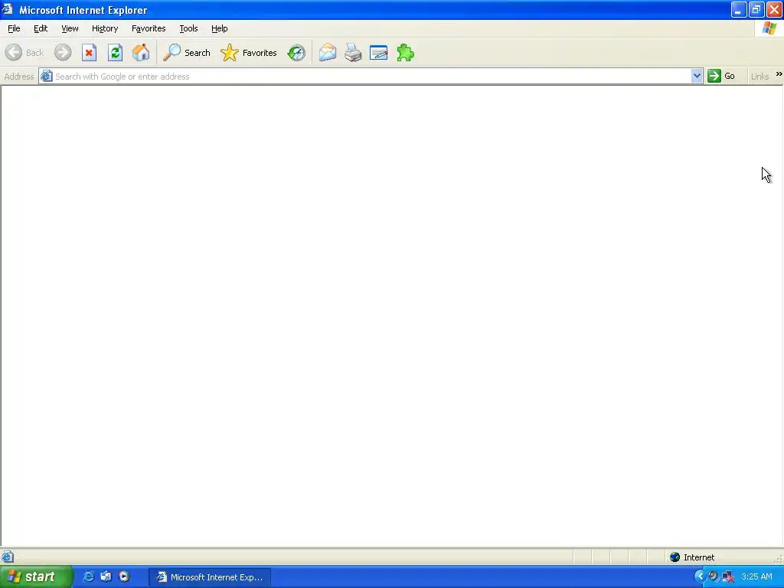
Task: Expand hidden tray icons arrow
Action: 700,577
